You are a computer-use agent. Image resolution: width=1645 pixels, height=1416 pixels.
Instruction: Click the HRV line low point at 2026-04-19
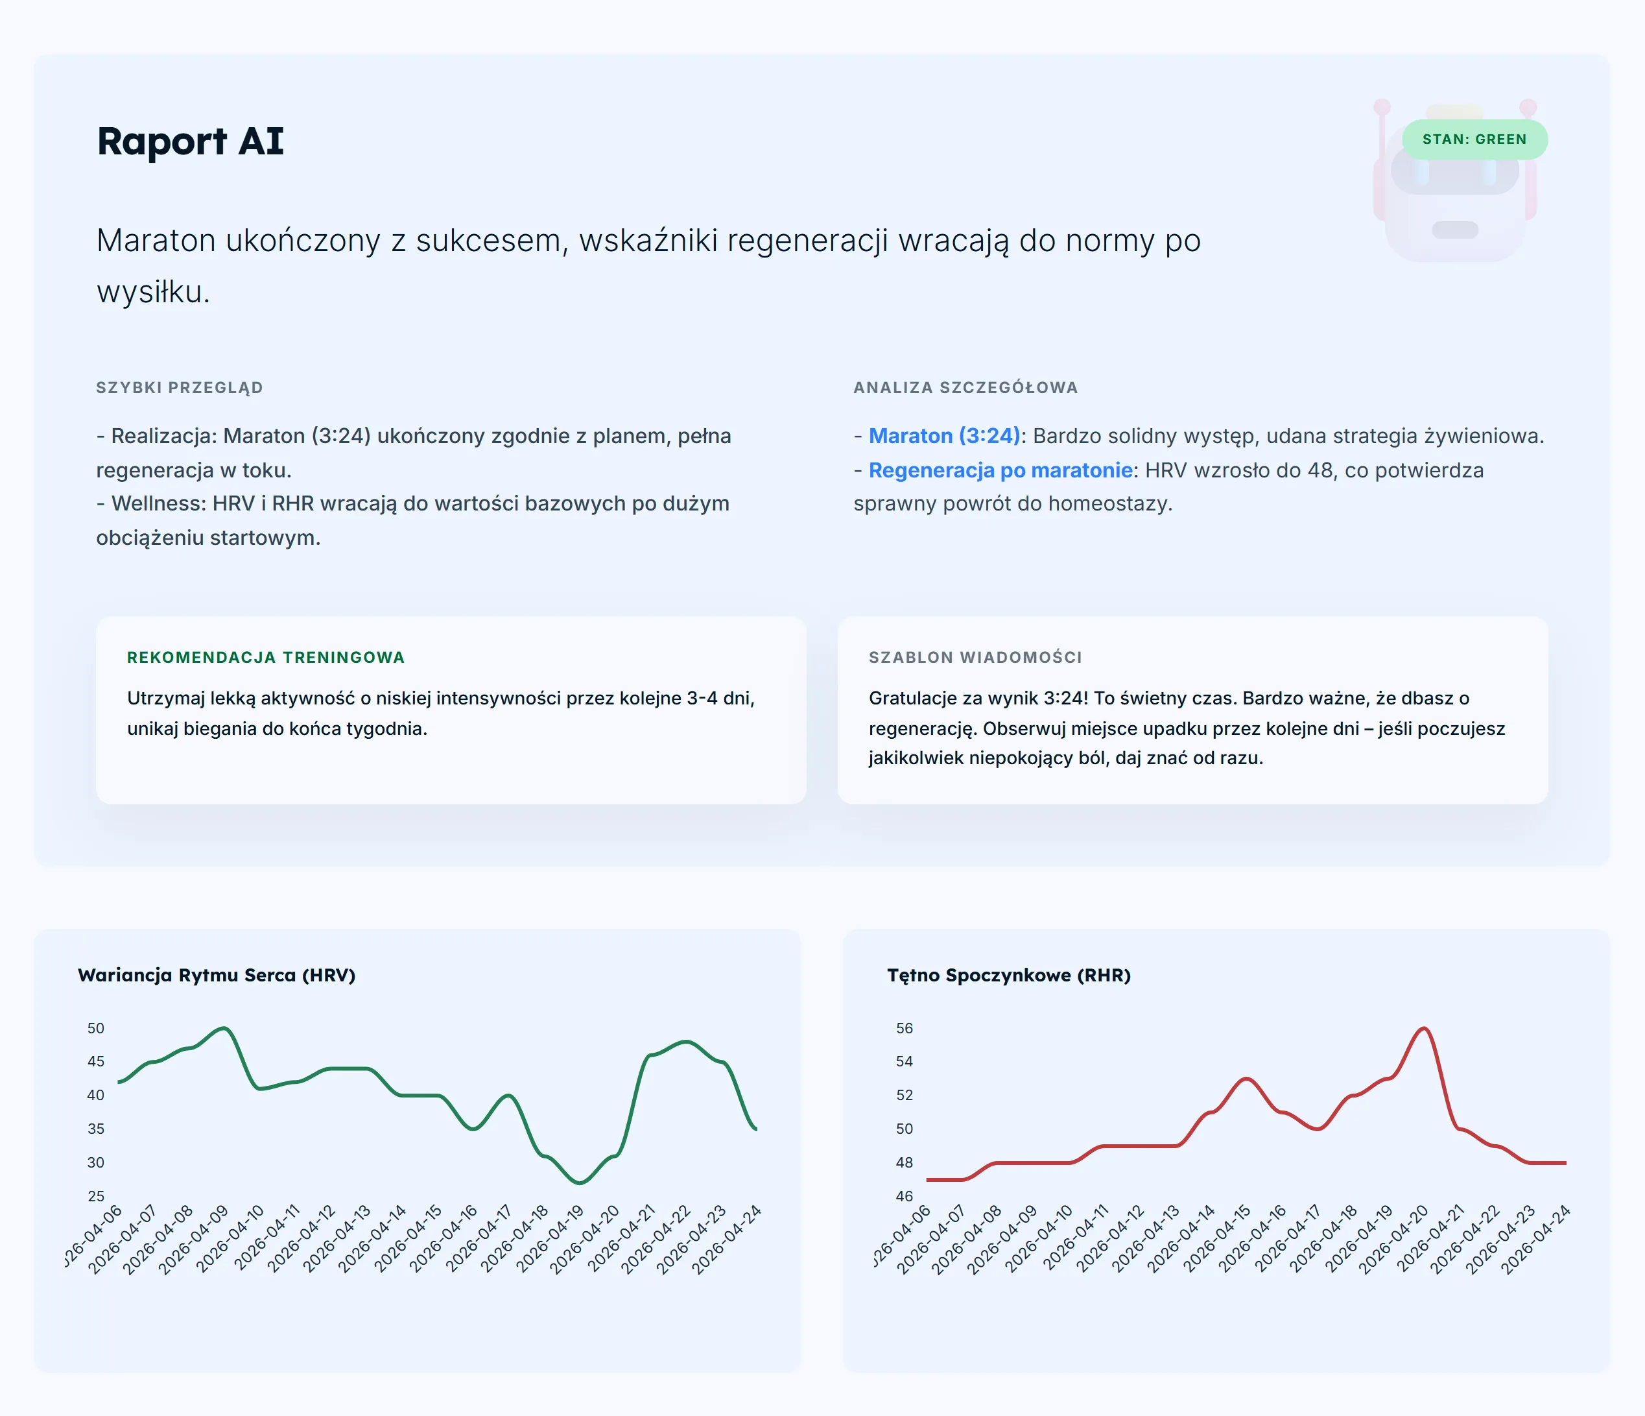580,1182
